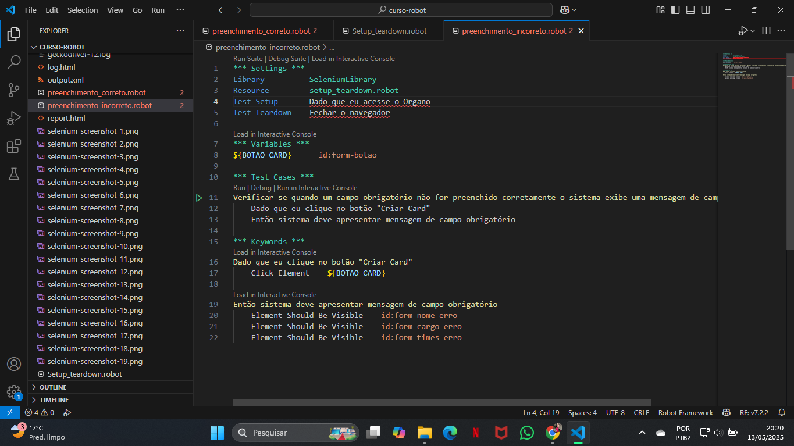Open log.html in Explorer

coord(111,67)
